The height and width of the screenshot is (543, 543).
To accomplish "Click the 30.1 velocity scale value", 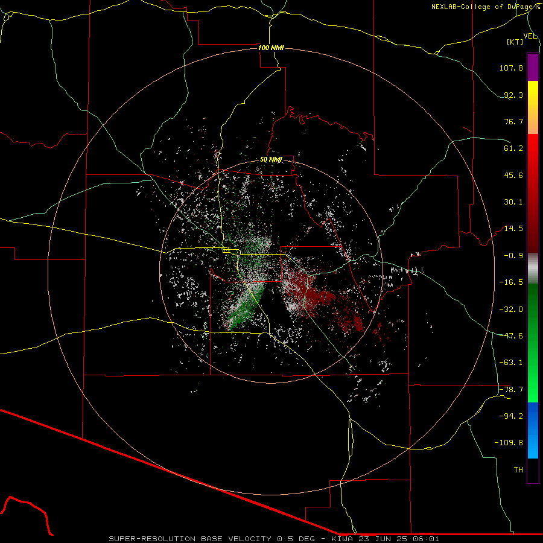I will (x=513, y=202).
